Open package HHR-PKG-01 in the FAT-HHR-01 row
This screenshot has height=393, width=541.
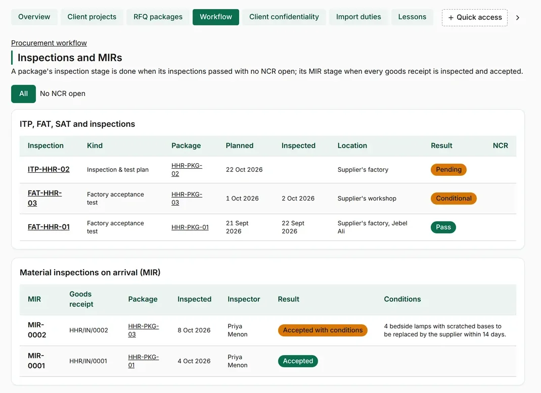190,227
